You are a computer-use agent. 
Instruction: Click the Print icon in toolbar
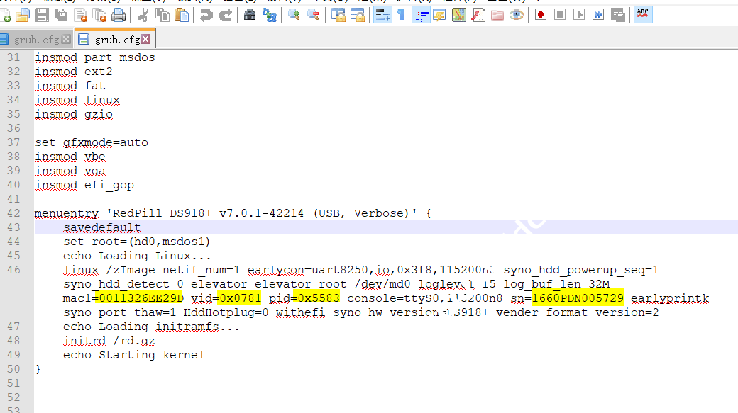coord(119,14)
